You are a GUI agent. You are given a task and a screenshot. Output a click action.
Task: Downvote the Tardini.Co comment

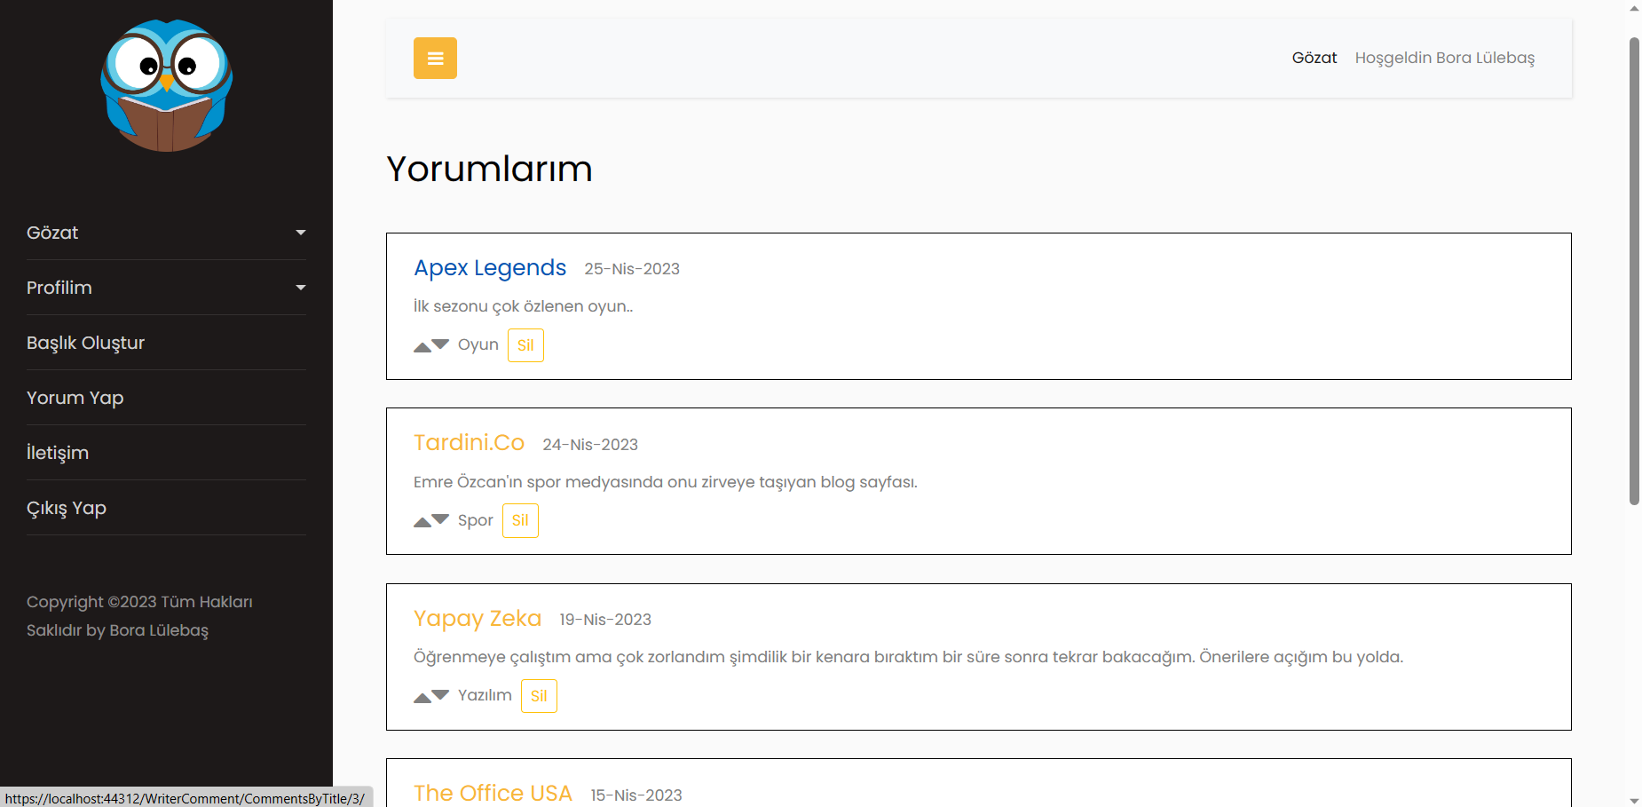[441, 520]
